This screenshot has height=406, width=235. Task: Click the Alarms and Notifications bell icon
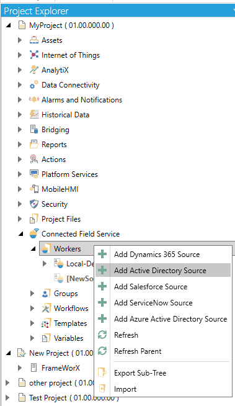(x=34, y=100)
